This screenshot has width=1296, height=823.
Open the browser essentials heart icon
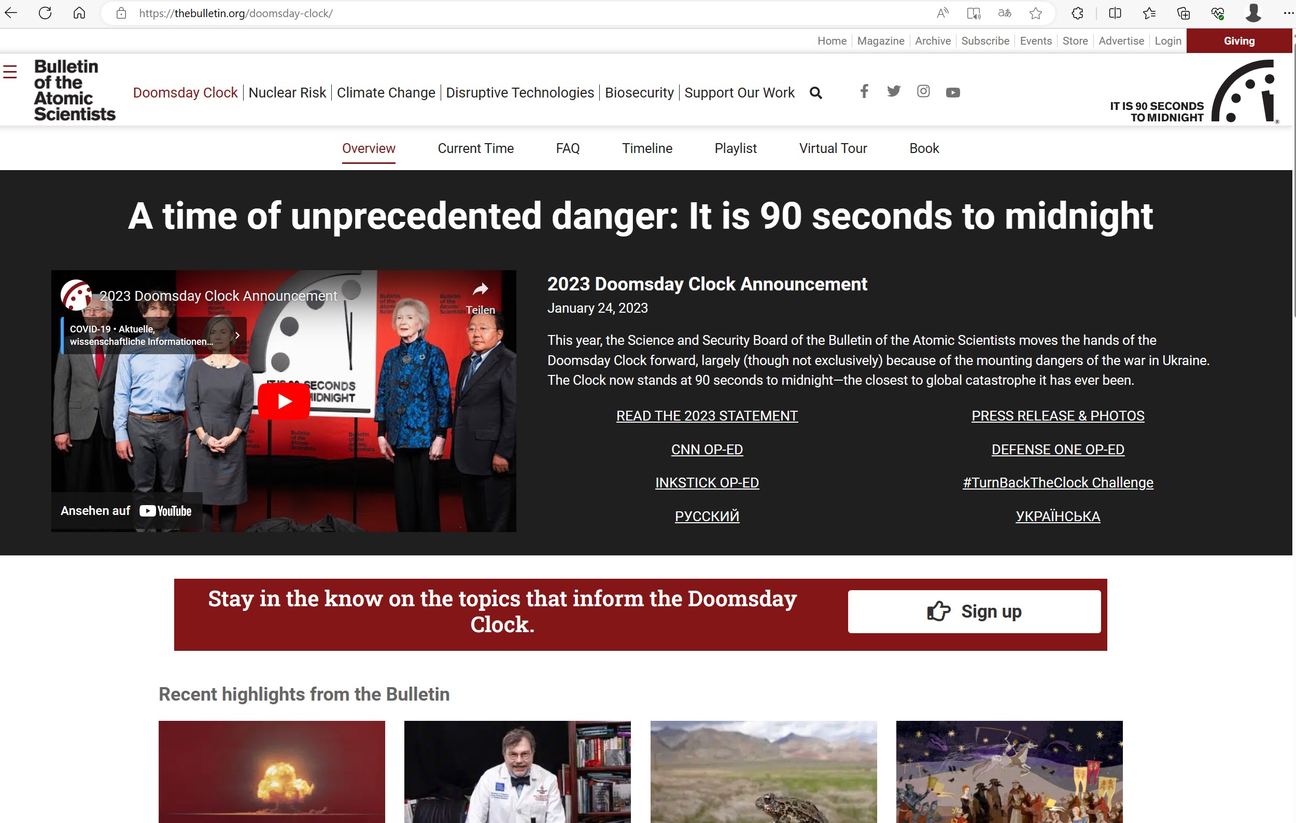[x=1217, y=13]
